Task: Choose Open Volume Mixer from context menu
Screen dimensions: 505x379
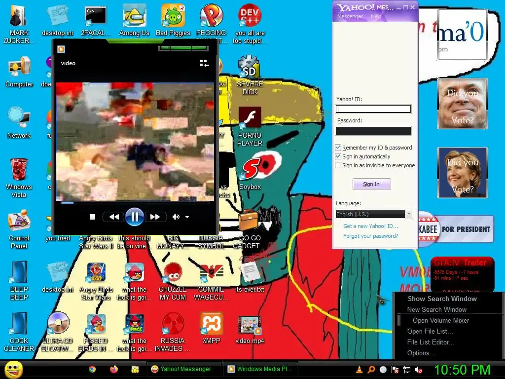Action: pos(441,321)
